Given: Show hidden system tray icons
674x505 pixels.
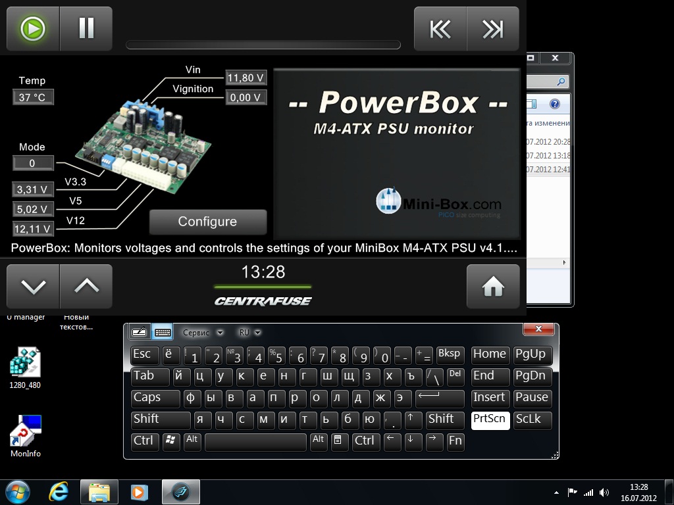Looking at the screenshot, I should point(556,492).
